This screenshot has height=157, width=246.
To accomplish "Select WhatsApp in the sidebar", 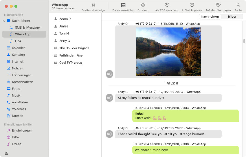I will point(24,34).
